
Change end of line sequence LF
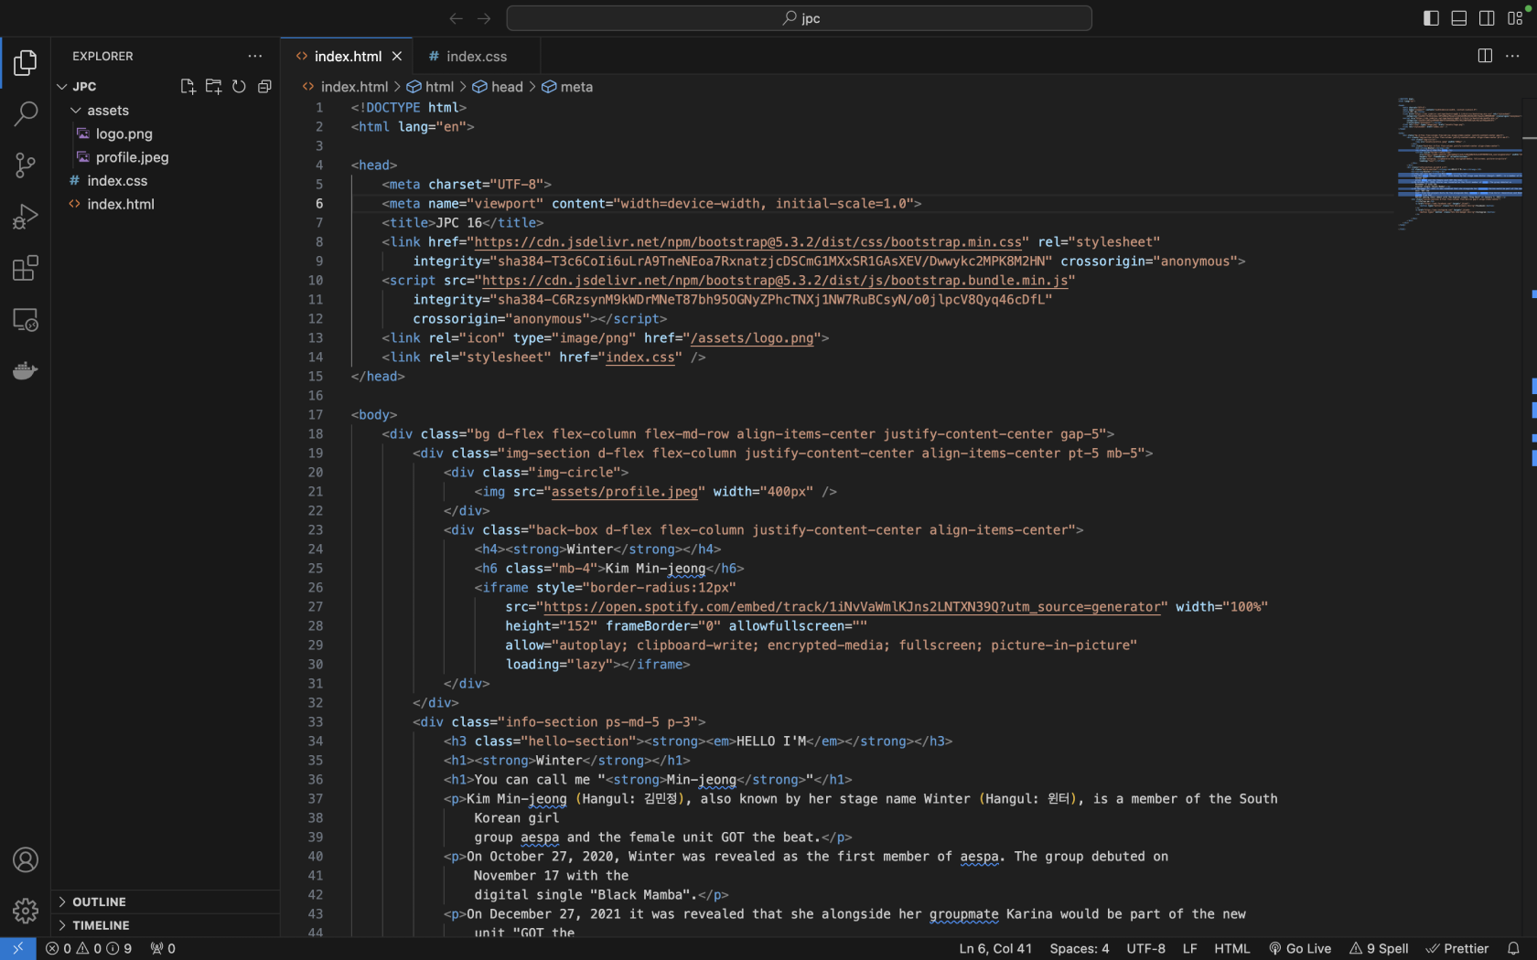tap(1189, 948)
